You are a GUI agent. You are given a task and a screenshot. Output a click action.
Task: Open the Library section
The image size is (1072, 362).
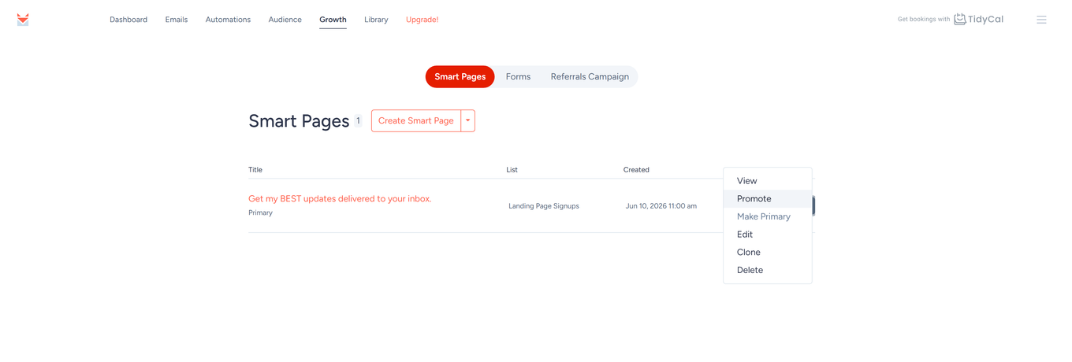pyautogui.click(x=376, y=20)
